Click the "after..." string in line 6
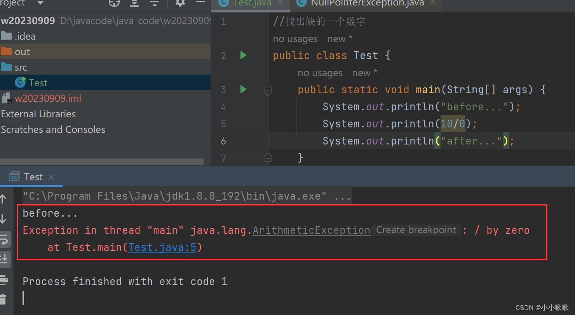This screenshot has width=575, height=315. [471, 141]
